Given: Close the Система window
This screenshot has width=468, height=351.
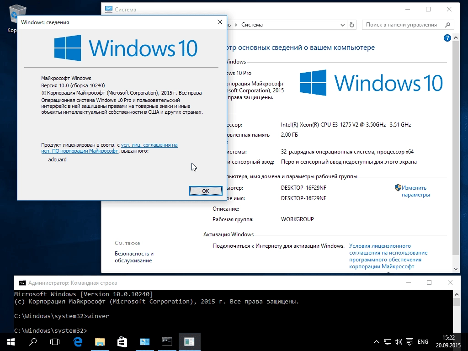Looking at the screenshot, I should coord(449,9).
